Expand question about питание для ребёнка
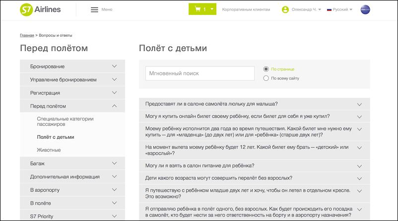This screenshot has width=398, height=221. [255, 166]
